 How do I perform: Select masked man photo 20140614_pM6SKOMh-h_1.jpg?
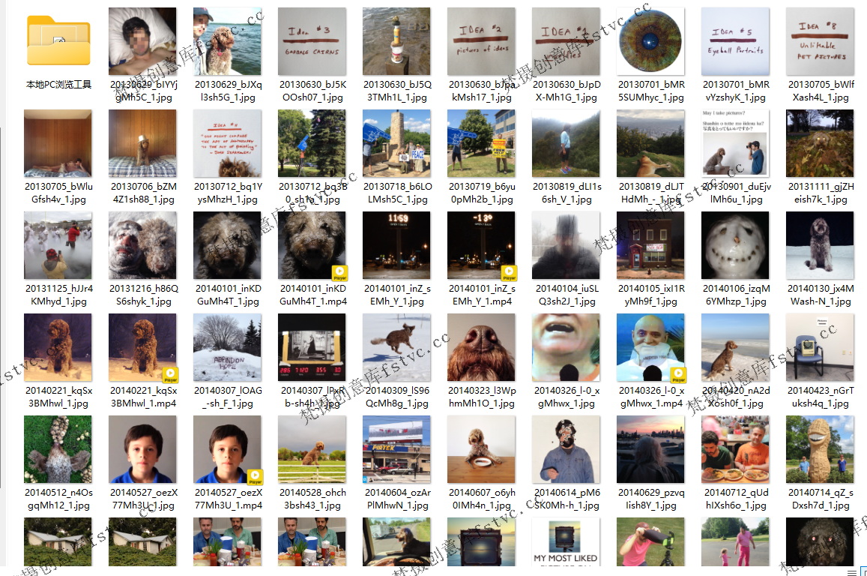566,449
